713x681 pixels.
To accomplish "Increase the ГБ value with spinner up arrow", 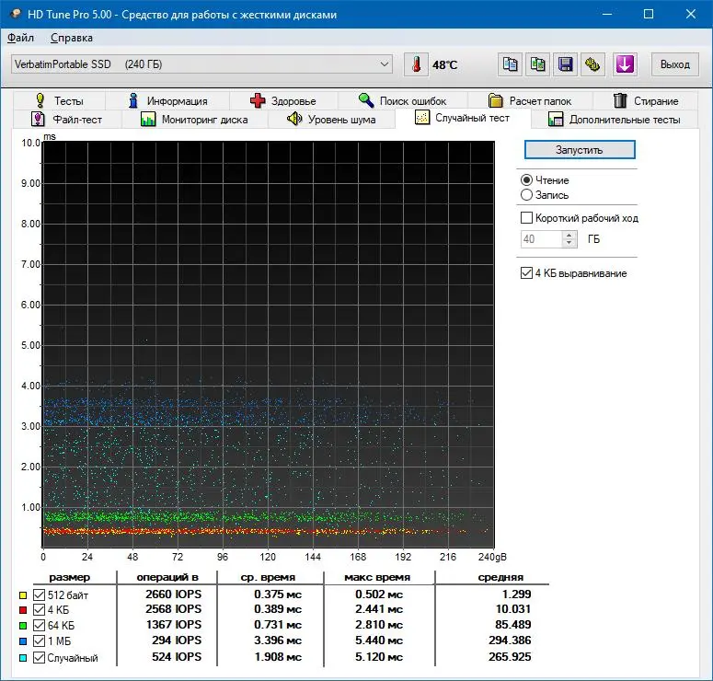I will tap(569, 235).
